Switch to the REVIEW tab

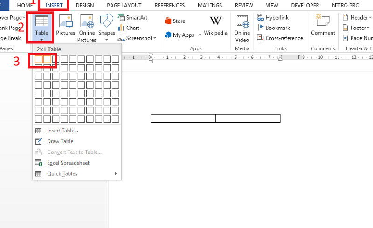coord(244,5)
